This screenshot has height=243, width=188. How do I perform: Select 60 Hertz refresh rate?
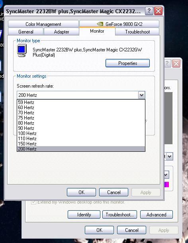tap(81, 108)
